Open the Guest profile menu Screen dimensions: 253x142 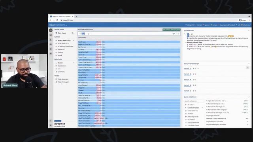pos(243,20)
